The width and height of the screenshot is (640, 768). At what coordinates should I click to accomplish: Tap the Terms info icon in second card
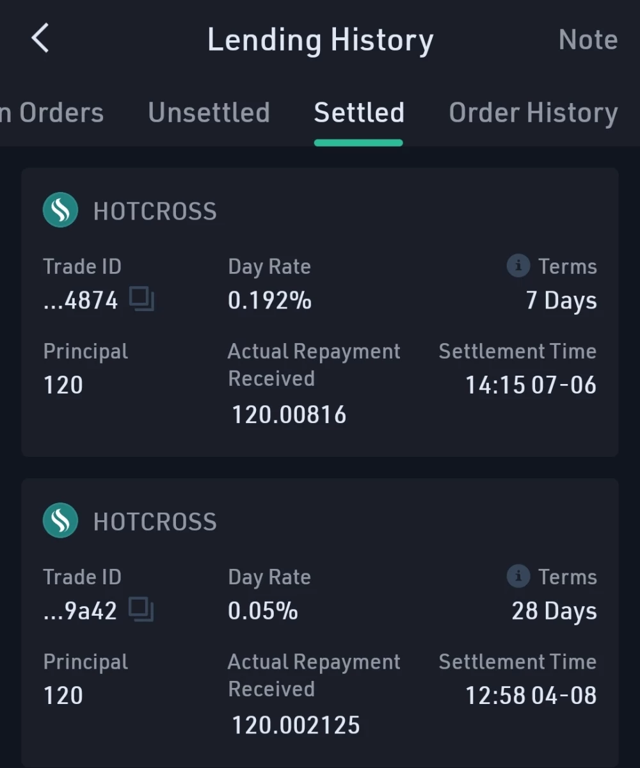pos(518,576)
